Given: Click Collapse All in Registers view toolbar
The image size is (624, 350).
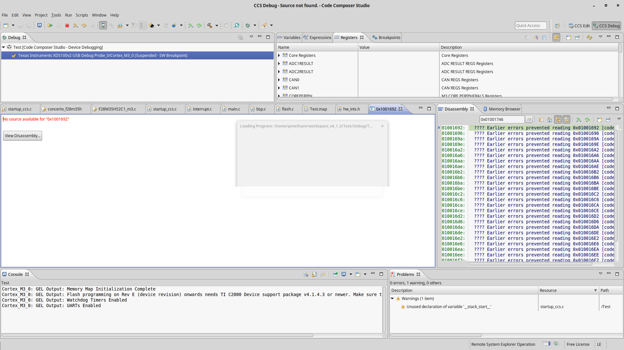Looking at the screenshot, I should 544,37.
